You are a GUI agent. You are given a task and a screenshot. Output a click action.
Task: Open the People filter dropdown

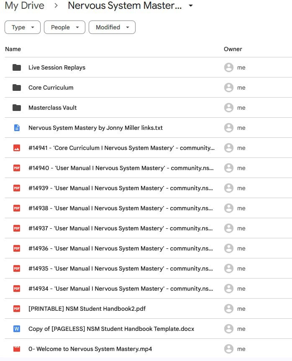(x=64, y=27)
